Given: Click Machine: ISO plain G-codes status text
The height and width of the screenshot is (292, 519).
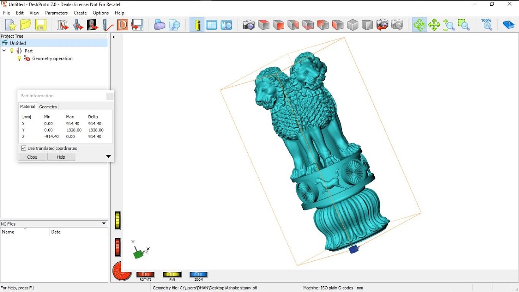Looking at the screenshot, I should coord(333,288).
